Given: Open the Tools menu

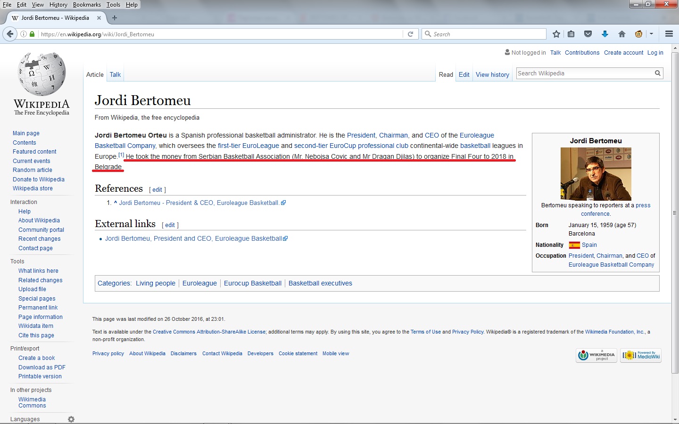Looking at the screenshot, I should tap(113, 5).
